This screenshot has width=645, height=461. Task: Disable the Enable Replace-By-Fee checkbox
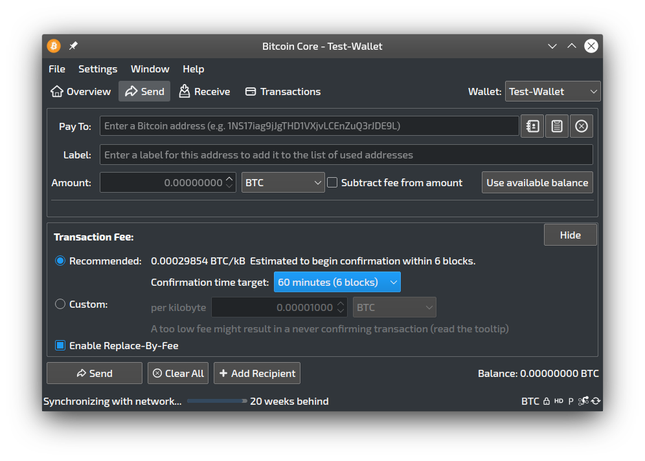[x=60, y=345]
